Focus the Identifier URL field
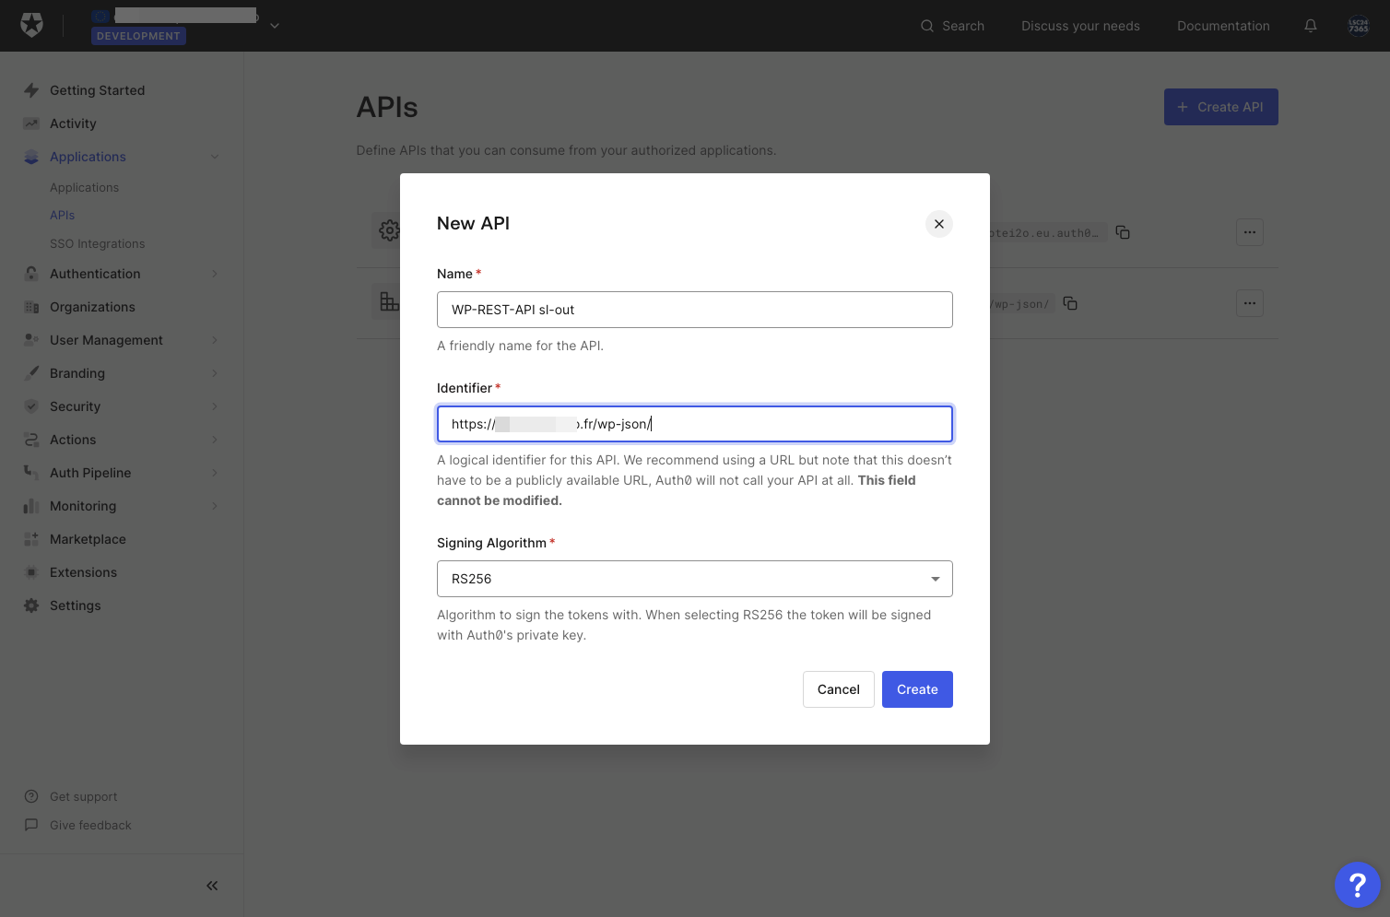The width and height of the screenshot is (1390, 917). pos(694,424)
